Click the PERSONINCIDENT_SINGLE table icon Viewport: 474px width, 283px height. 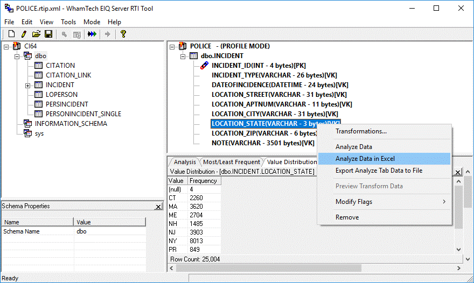click(x=38, y=114)
